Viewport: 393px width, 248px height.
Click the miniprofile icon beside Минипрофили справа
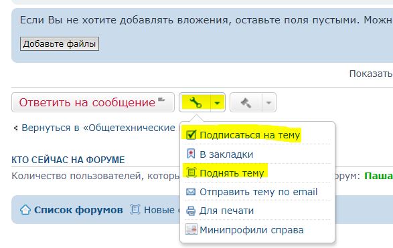(191, 229)
